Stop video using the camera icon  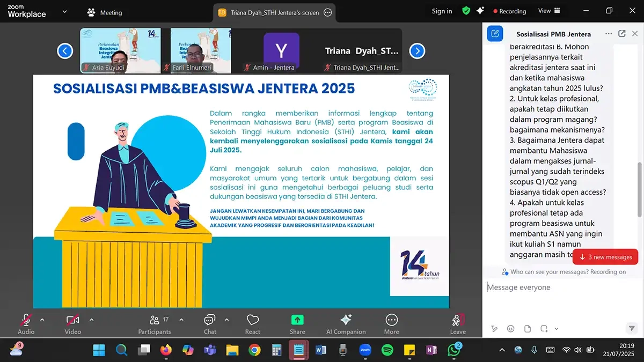point(72,319)
